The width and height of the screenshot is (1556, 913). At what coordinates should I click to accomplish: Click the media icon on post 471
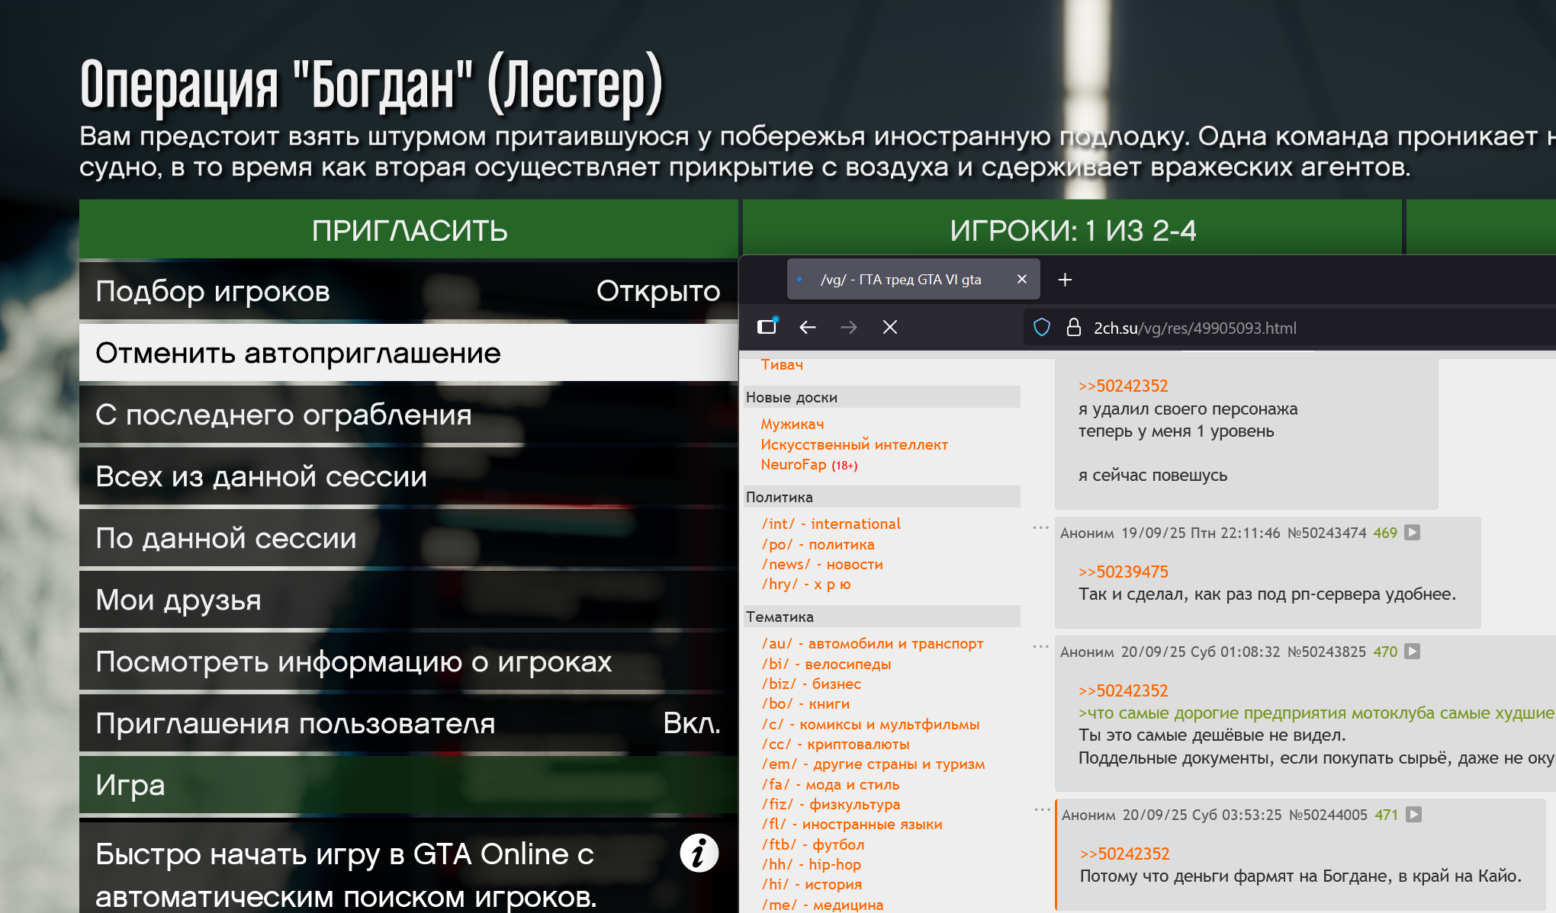[x=1413, y=815]
